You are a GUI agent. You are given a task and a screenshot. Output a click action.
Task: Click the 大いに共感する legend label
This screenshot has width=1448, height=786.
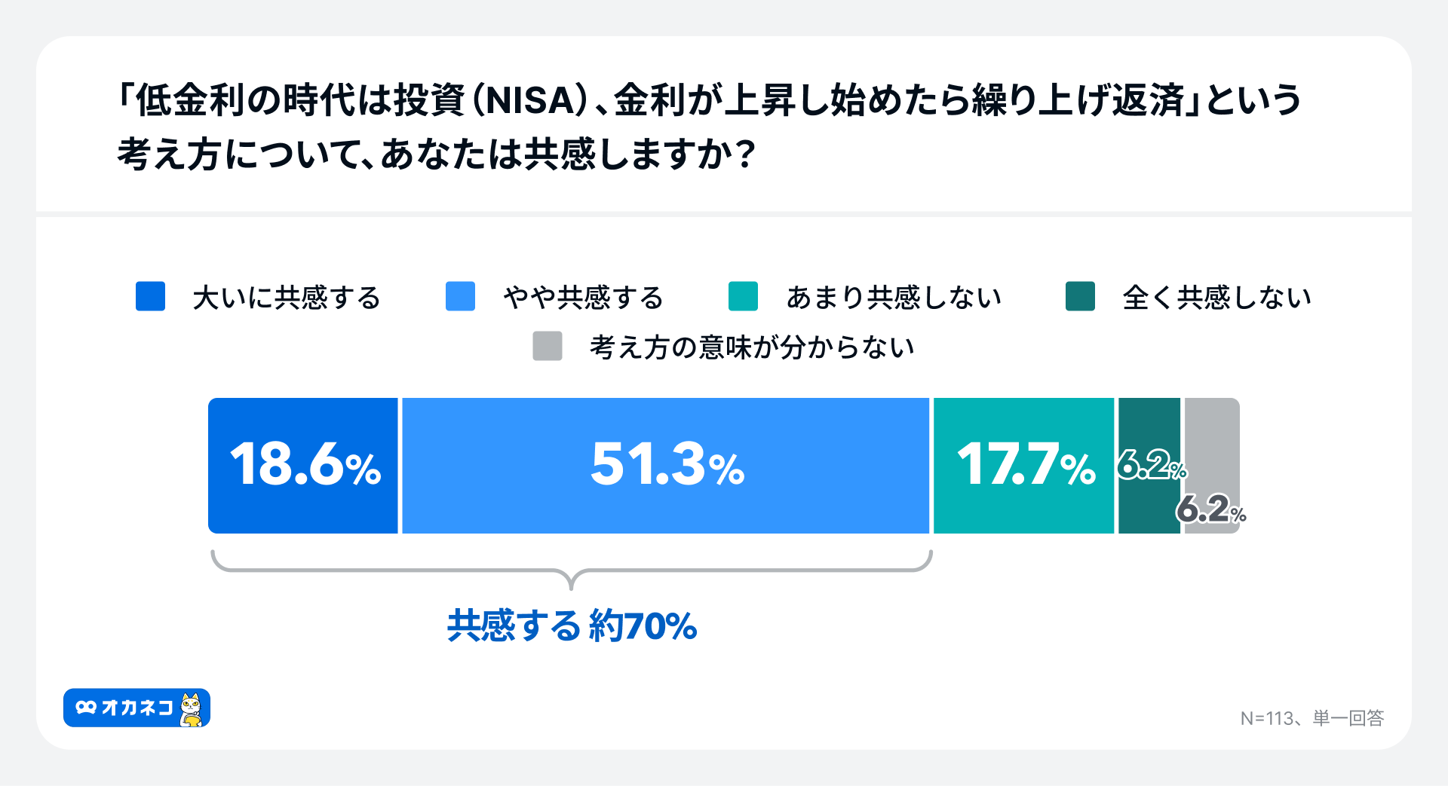point(287,298)
